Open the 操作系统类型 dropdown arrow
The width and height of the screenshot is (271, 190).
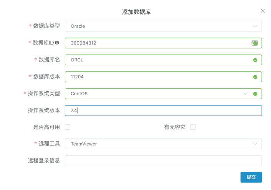tap(246, 94)
